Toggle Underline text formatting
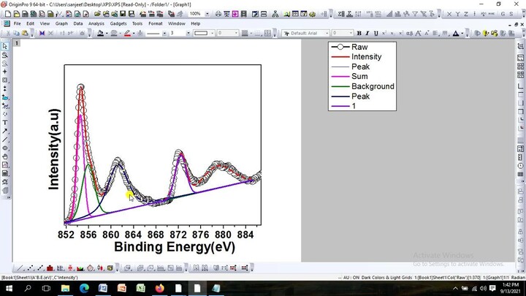 click(x=375, y=33)
